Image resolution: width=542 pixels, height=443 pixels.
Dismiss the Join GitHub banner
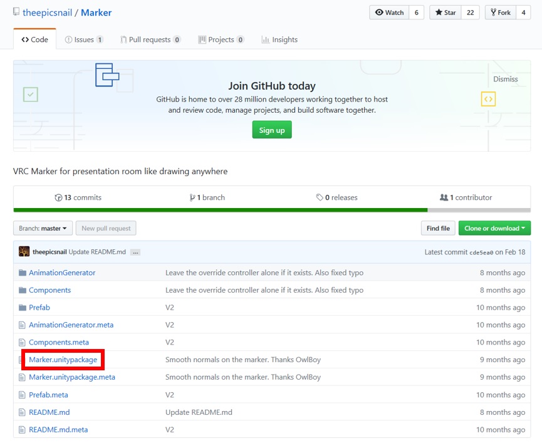point(505,79)
